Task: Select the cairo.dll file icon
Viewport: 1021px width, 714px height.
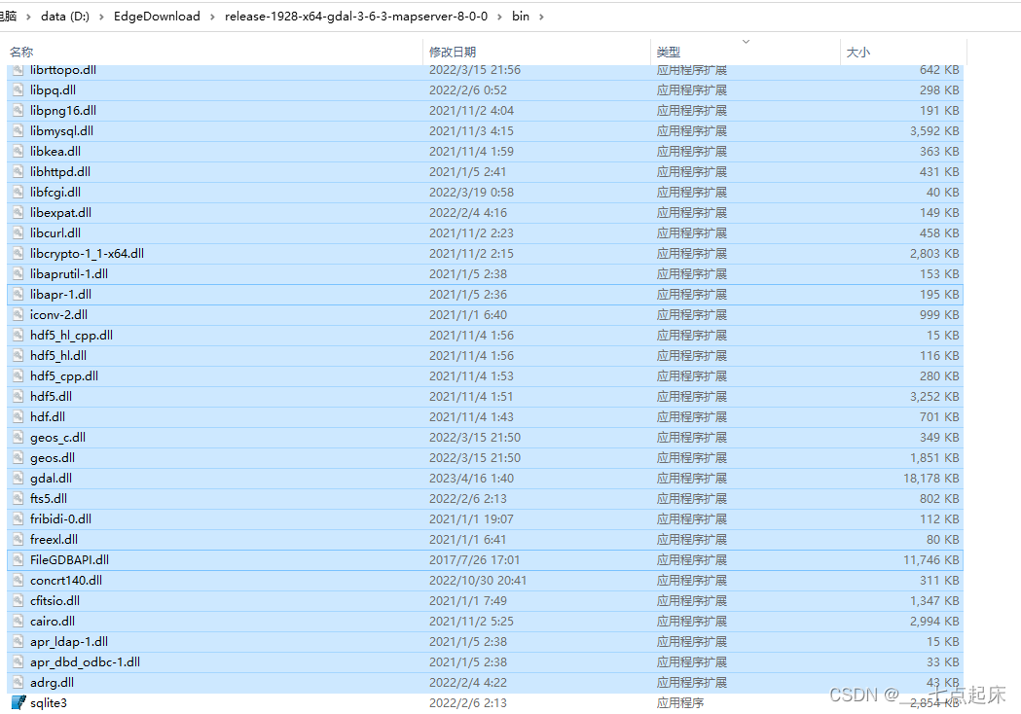Action: point(17,621)
